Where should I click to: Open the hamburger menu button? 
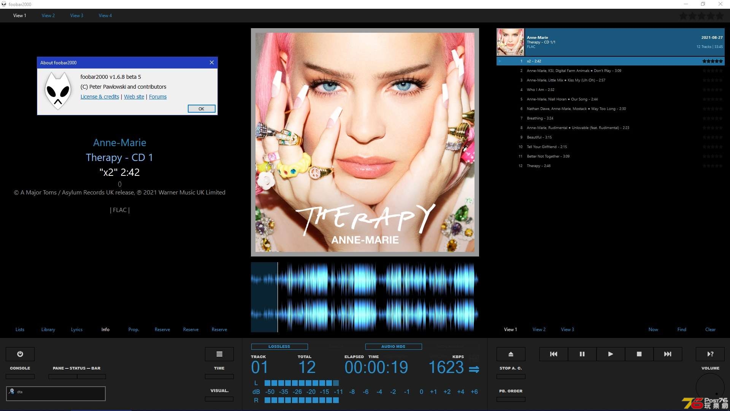219,354
